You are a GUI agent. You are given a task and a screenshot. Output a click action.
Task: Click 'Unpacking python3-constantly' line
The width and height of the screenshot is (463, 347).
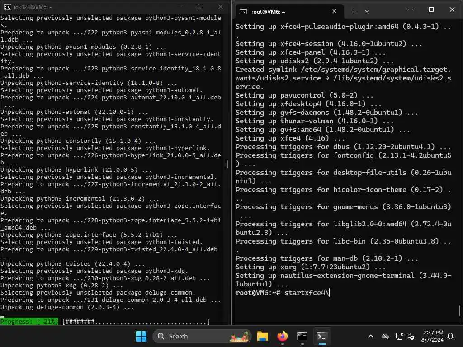tap(78, 141)
